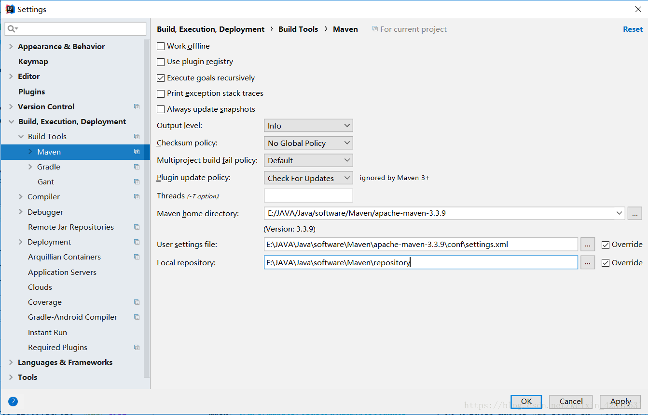Click 'Build Tools' in the breadcrumb header

[x=298, y=29]
